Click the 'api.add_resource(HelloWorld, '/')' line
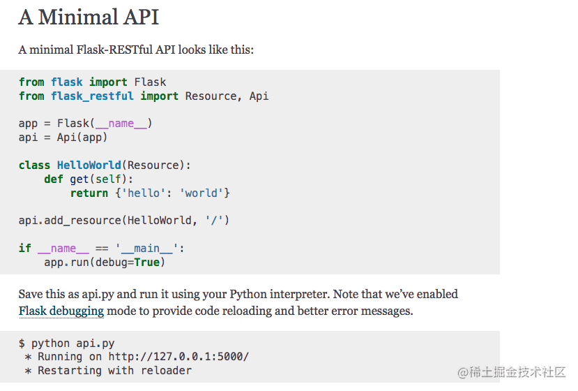Viewport: 578px width, 391px height. (124, 221)
